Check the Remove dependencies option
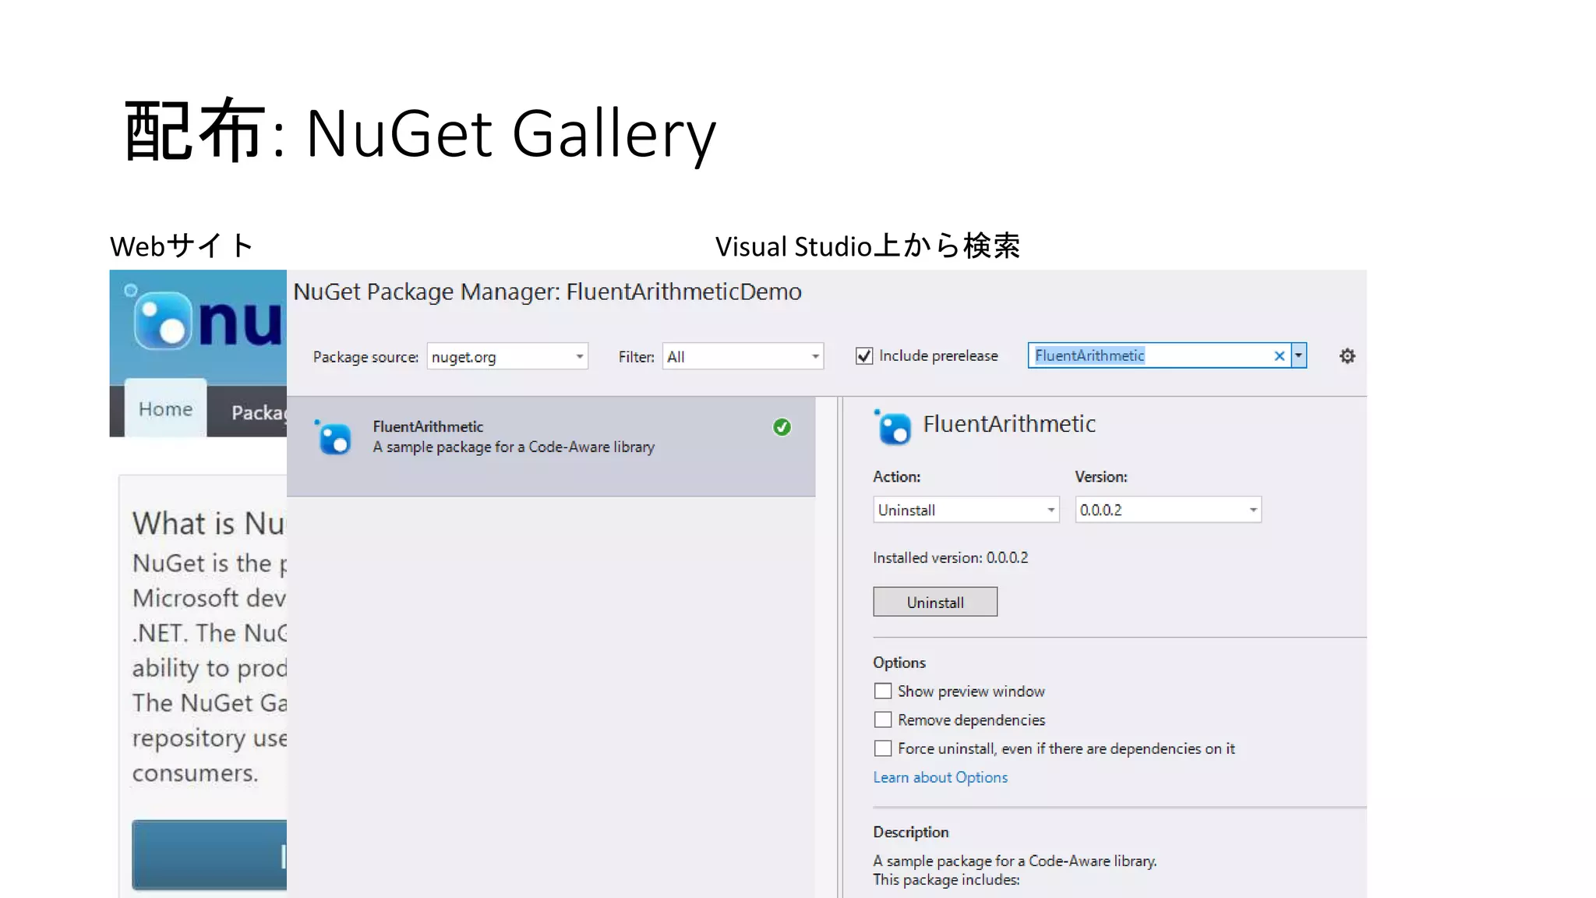The image size is (1596, 898). [x=883, y=719]
